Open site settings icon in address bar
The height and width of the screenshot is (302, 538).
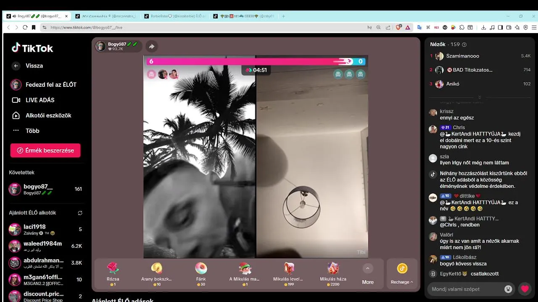coord(44,27)
